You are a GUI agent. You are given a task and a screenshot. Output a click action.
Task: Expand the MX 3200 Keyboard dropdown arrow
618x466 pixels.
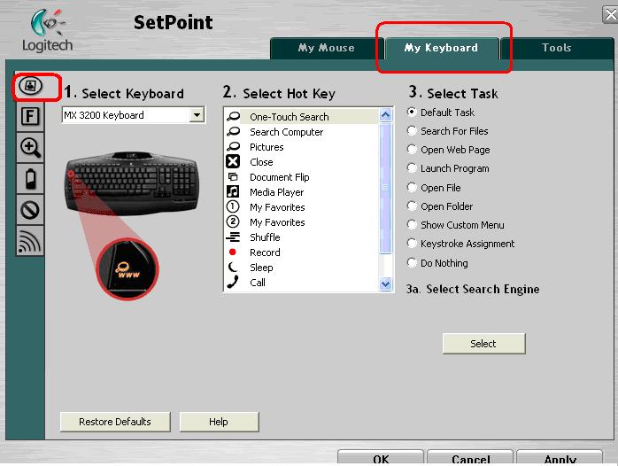tap(197, 115)
